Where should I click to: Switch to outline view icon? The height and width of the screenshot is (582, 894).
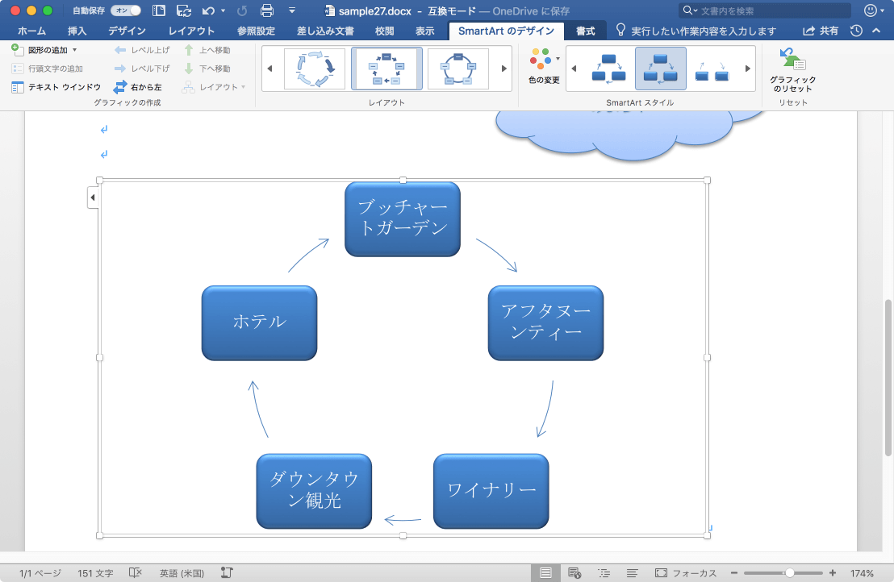click(x=604, y=573)
